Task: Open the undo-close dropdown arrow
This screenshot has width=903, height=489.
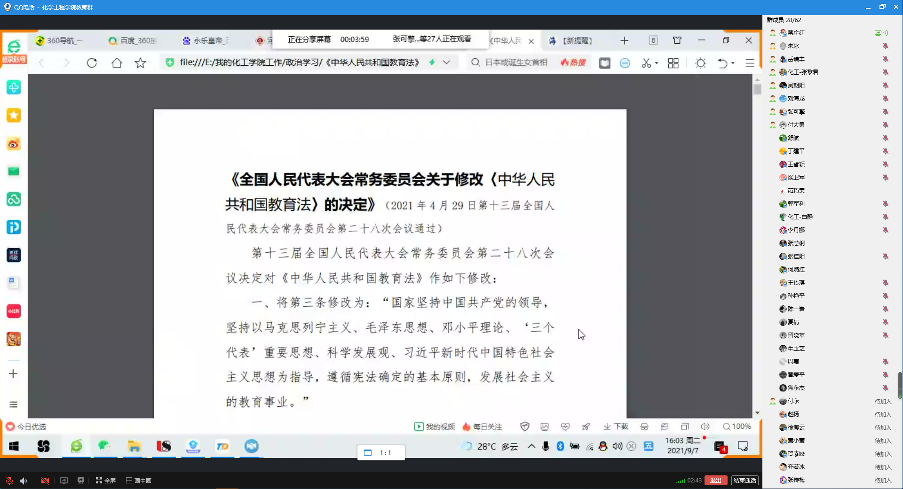Action: 733,63
